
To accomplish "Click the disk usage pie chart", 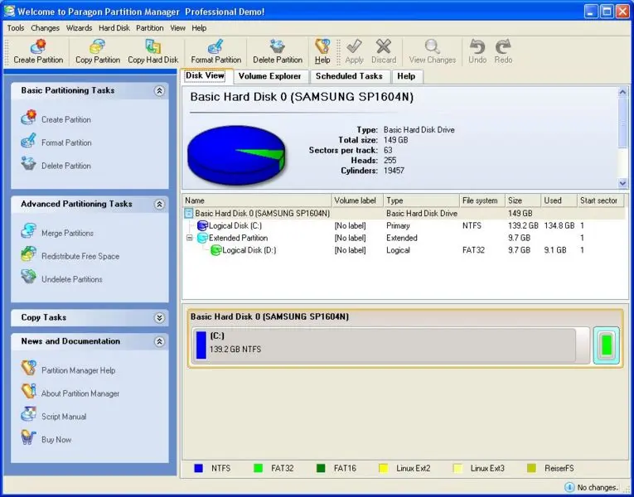I will pyautogui.click(x=236, y=156).
